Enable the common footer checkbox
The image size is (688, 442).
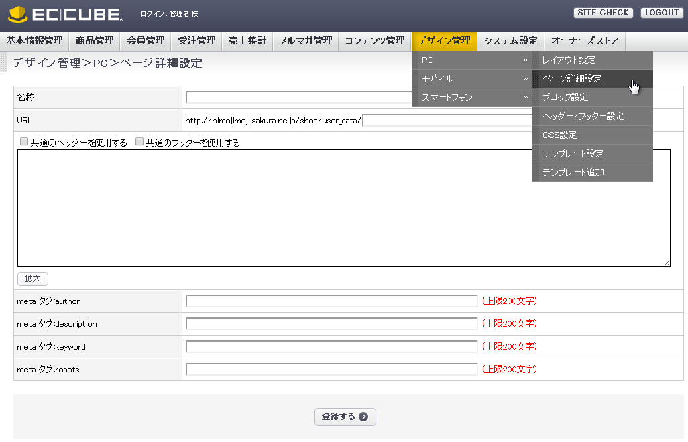(139, 142)
